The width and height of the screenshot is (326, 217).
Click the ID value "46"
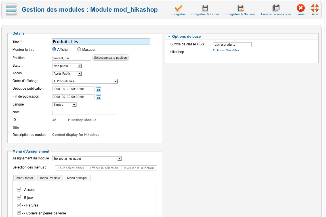54,120
